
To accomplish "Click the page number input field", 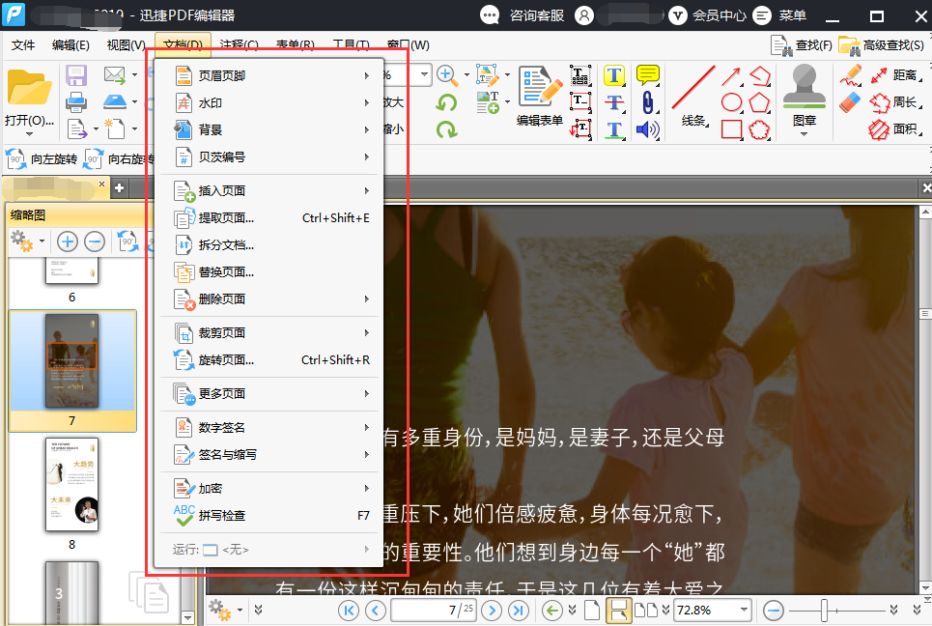I will [x=434, y=610].
